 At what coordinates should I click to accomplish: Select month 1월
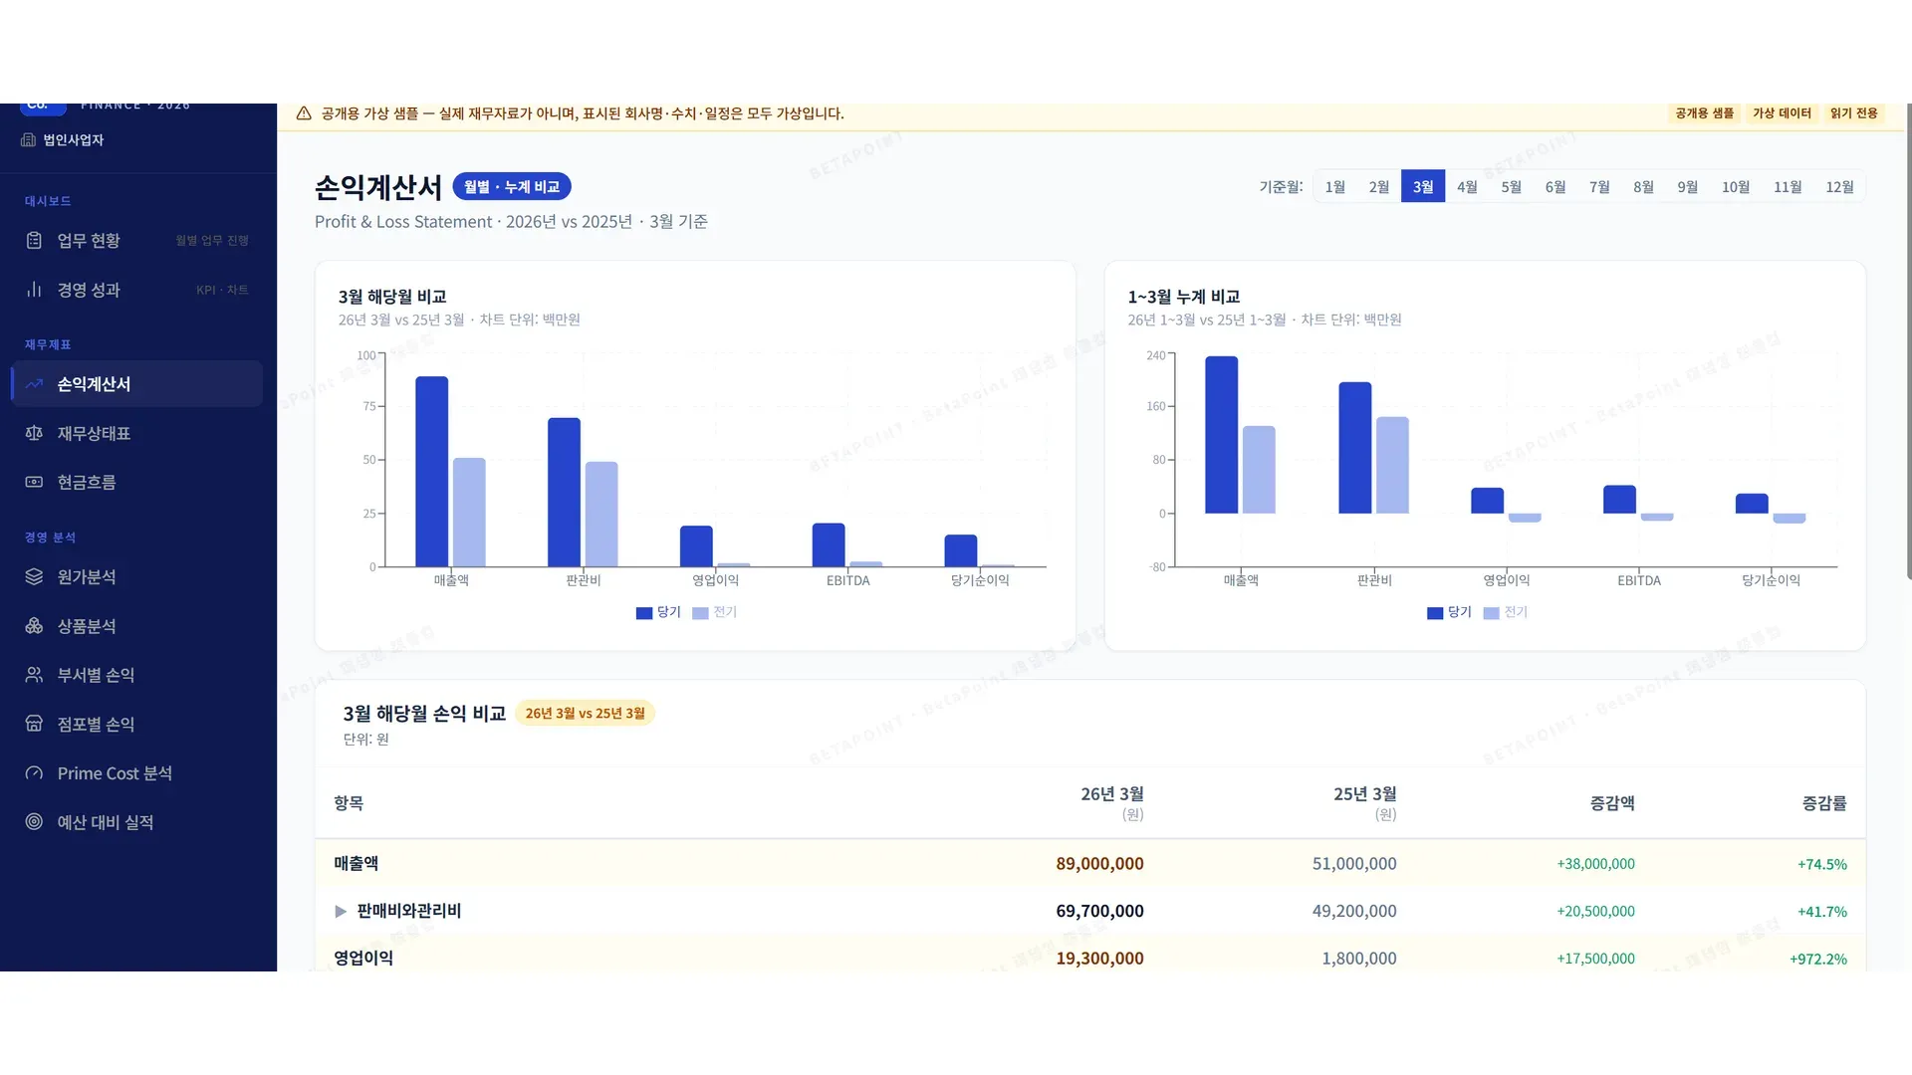click(1335, 187)
